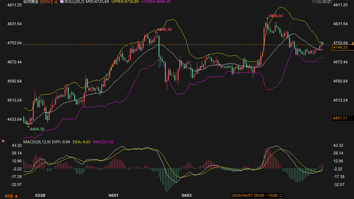Click the 4856.93 high price marker
Screen dimensions: 354x199
coord(276,16)
